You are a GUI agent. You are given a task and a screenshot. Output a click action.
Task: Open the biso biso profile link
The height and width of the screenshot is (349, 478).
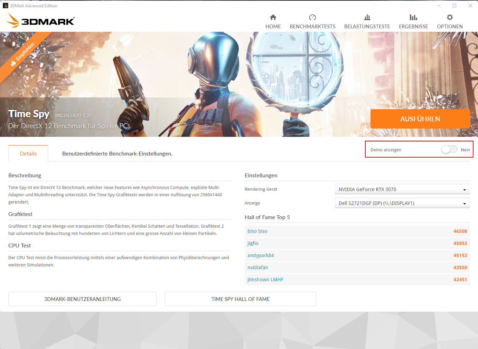tap(257, 231)
